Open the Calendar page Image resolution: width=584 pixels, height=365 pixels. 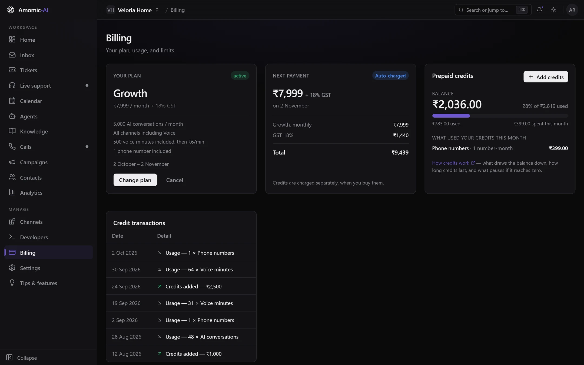[x=49, y=101]
